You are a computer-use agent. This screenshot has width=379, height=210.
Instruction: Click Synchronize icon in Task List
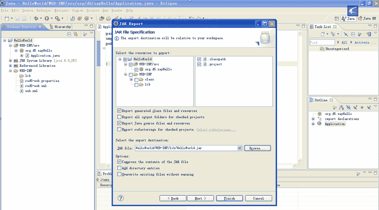point(369,34)
